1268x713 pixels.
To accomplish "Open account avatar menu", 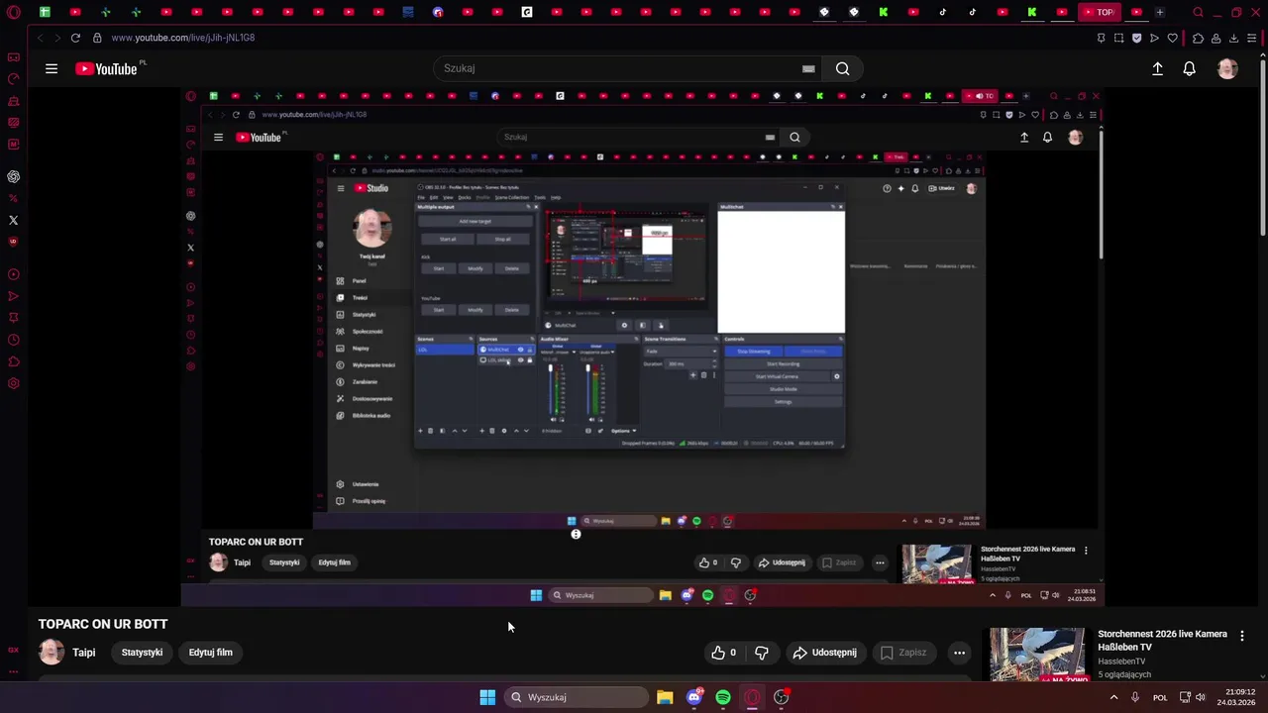I will click(x=1227, y=68).
